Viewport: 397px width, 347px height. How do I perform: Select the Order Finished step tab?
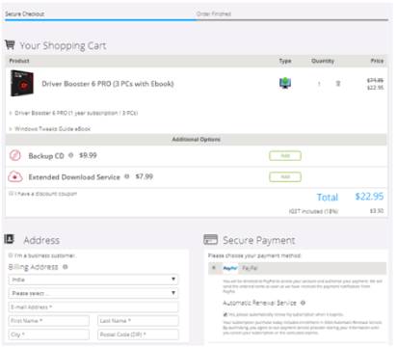click(x=214, y=13)
